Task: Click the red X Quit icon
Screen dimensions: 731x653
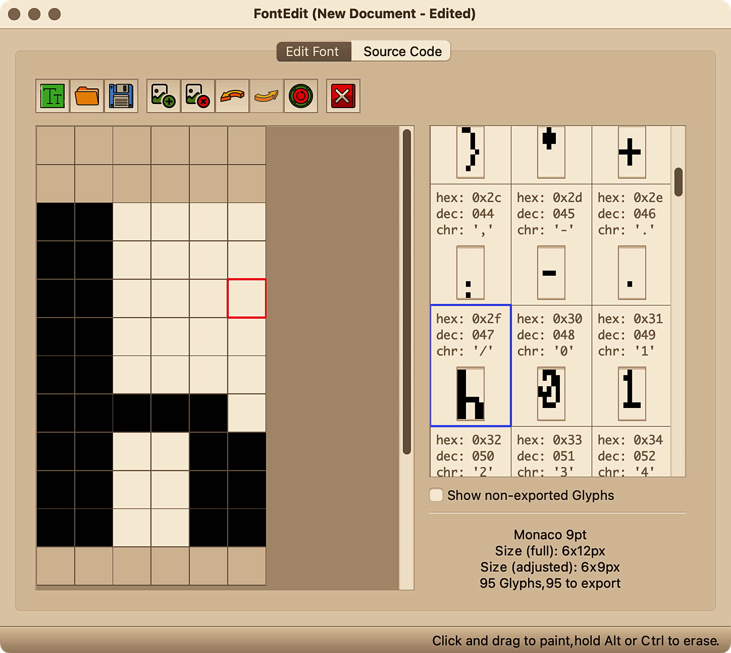Action: pyautogui.click(x=343, y=96)
